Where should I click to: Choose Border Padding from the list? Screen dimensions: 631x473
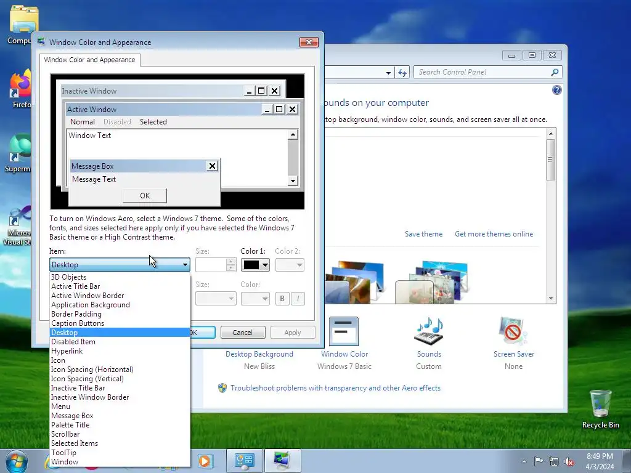(x=120, y=314)
